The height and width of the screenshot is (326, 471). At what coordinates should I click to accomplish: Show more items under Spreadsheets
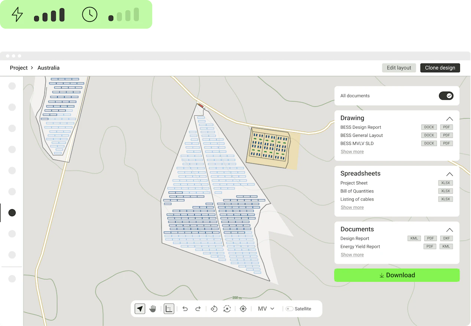pos(352,207)
